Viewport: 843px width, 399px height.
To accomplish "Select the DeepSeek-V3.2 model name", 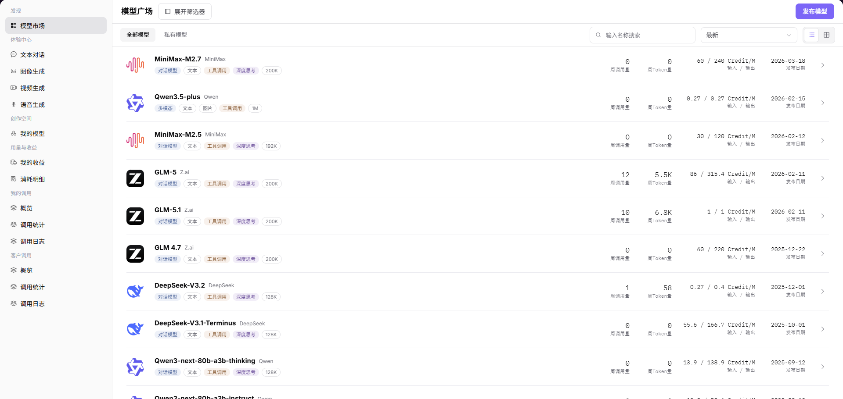I will [x=180, y=285].
